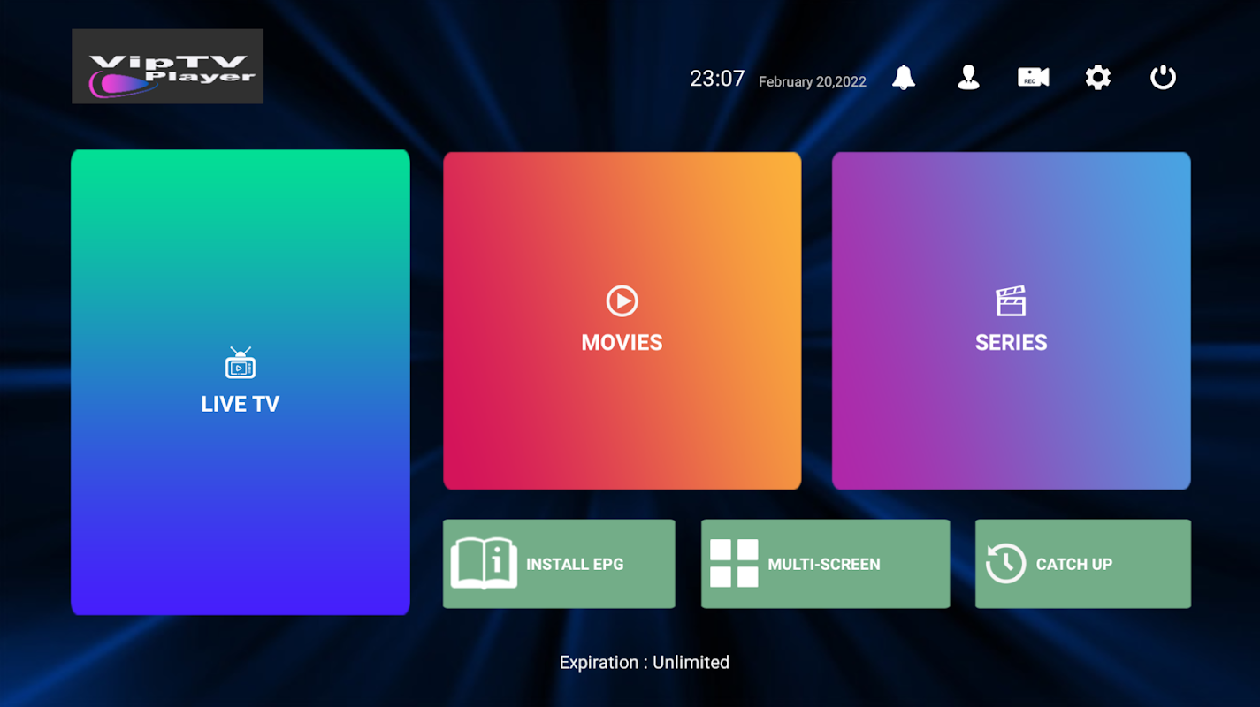Image resolution: width=1260 pixels, height=707 pixels.
Task: Open the notifications bell icon
Action: coord(903,78)
